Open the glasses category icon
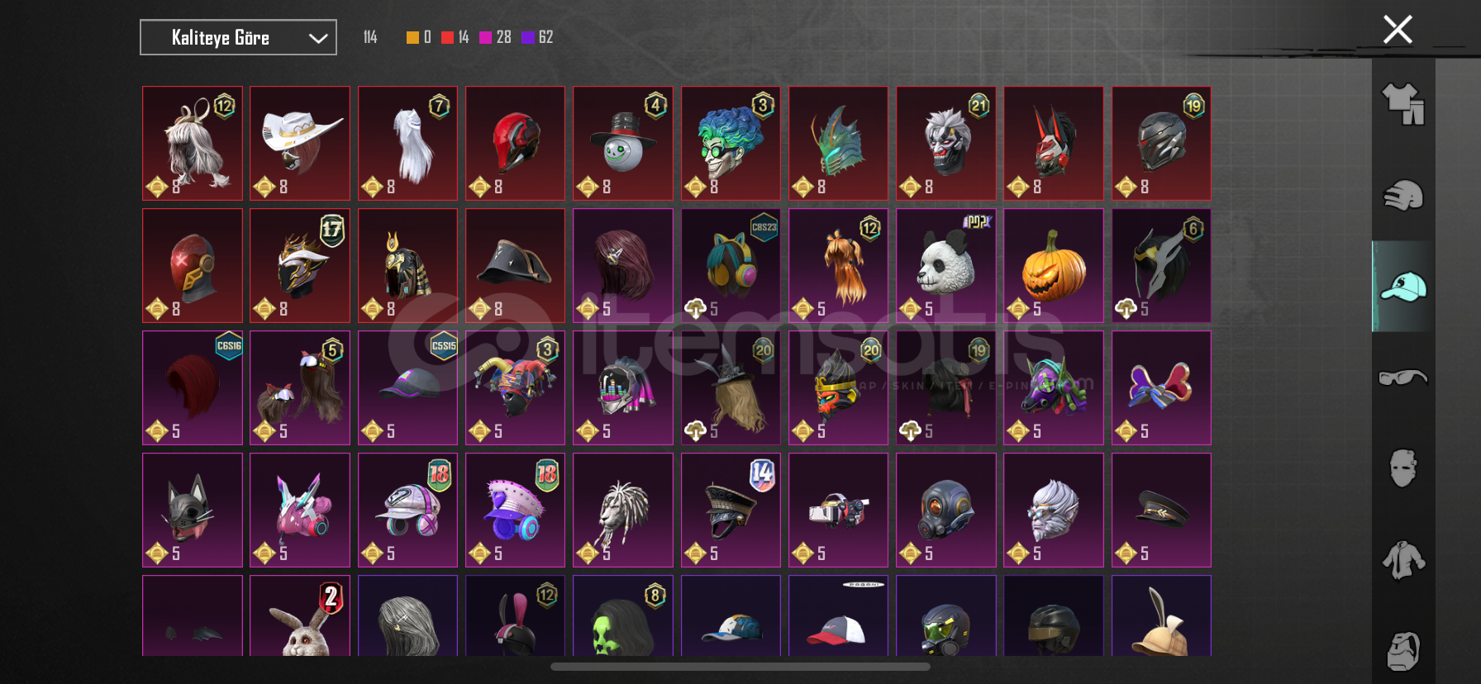Image resolution: width=1481 pixels, height=684 pixels. [x=1403, y=378]
